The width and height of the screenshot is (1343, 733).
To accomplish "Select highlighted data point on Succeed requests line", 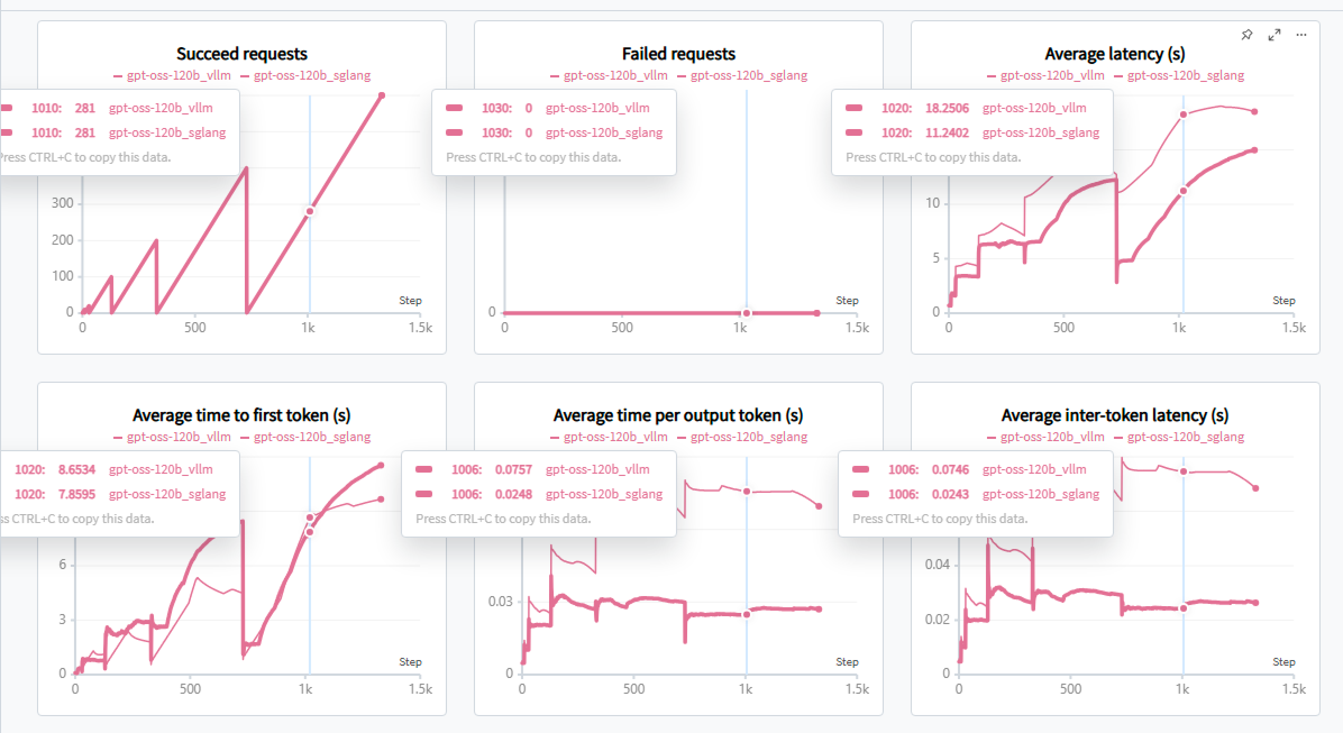I will 309,212.
